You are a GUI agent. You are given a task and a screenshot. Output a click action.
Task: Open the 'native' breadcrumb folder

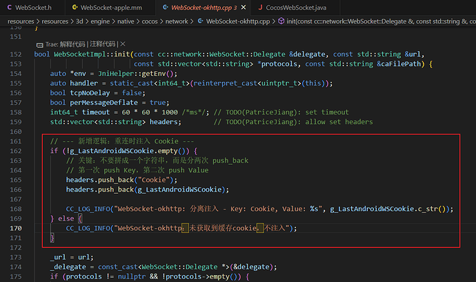click(126, 21)
